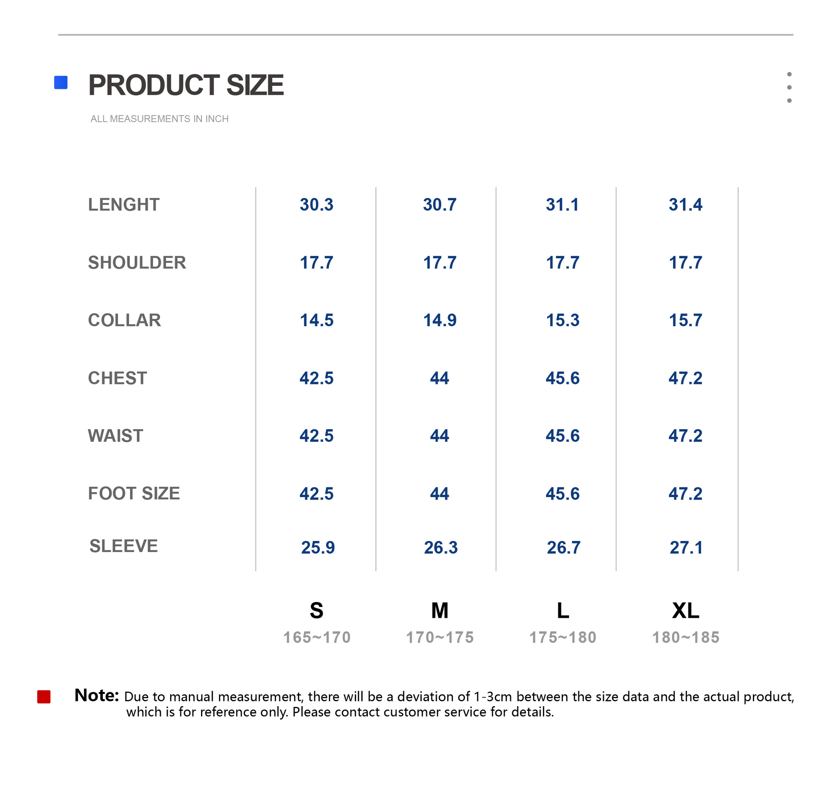The height and width of the screenshot is (792, 814).
Task: Click the PRODUCT SIZE heading
Action: [x=186, y=85]
